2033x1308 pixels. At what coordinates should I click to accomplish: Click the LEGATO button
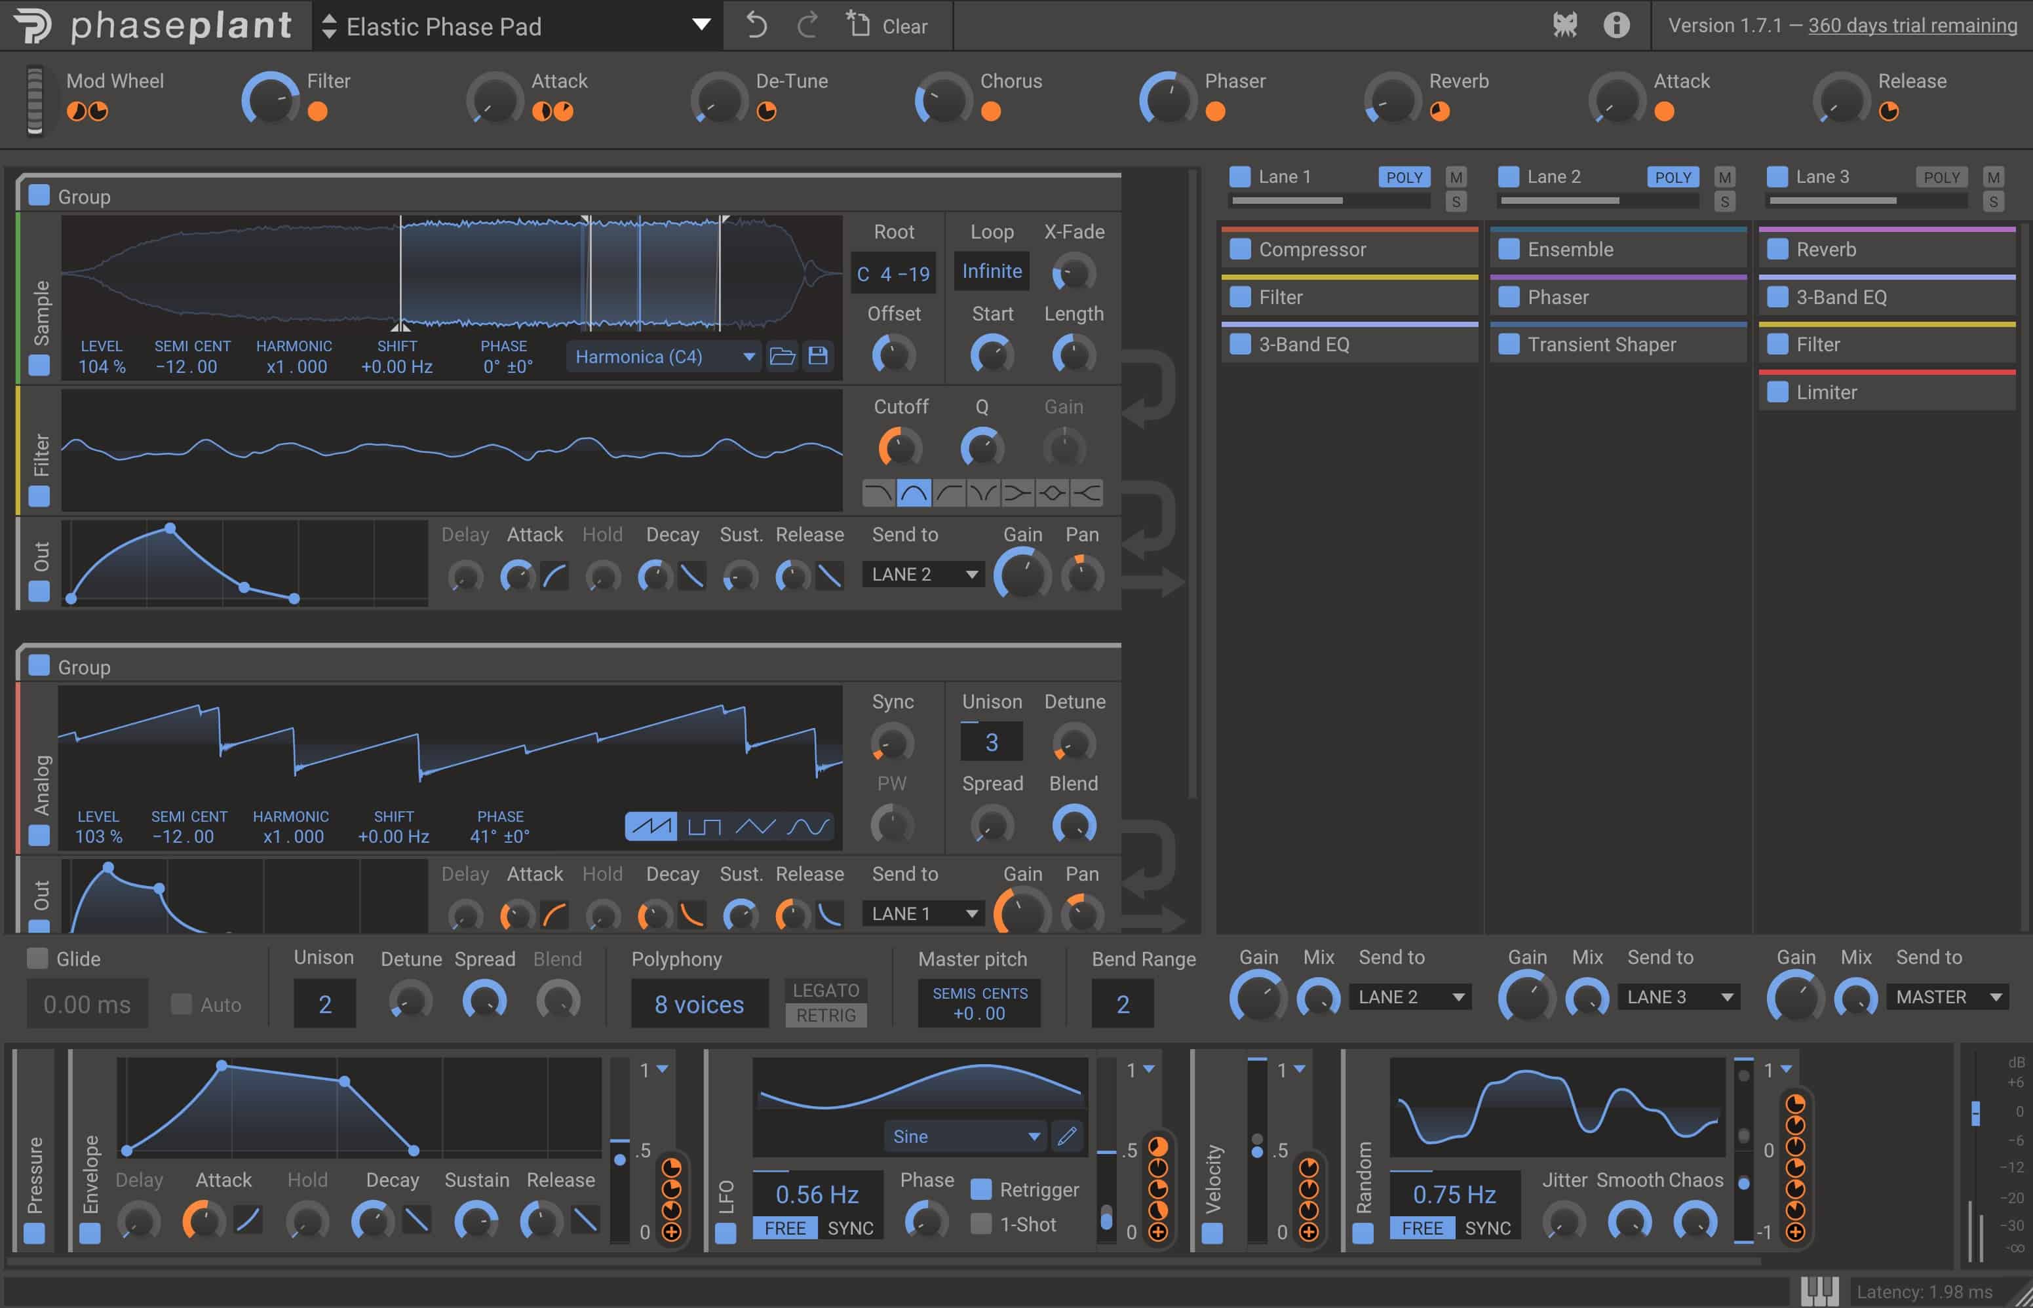826,990
